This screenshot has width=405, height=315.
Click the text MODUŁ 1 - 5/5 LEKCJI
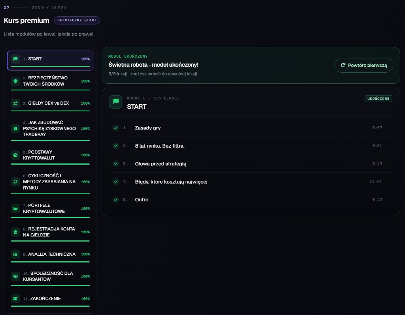(x=153, y=98)
